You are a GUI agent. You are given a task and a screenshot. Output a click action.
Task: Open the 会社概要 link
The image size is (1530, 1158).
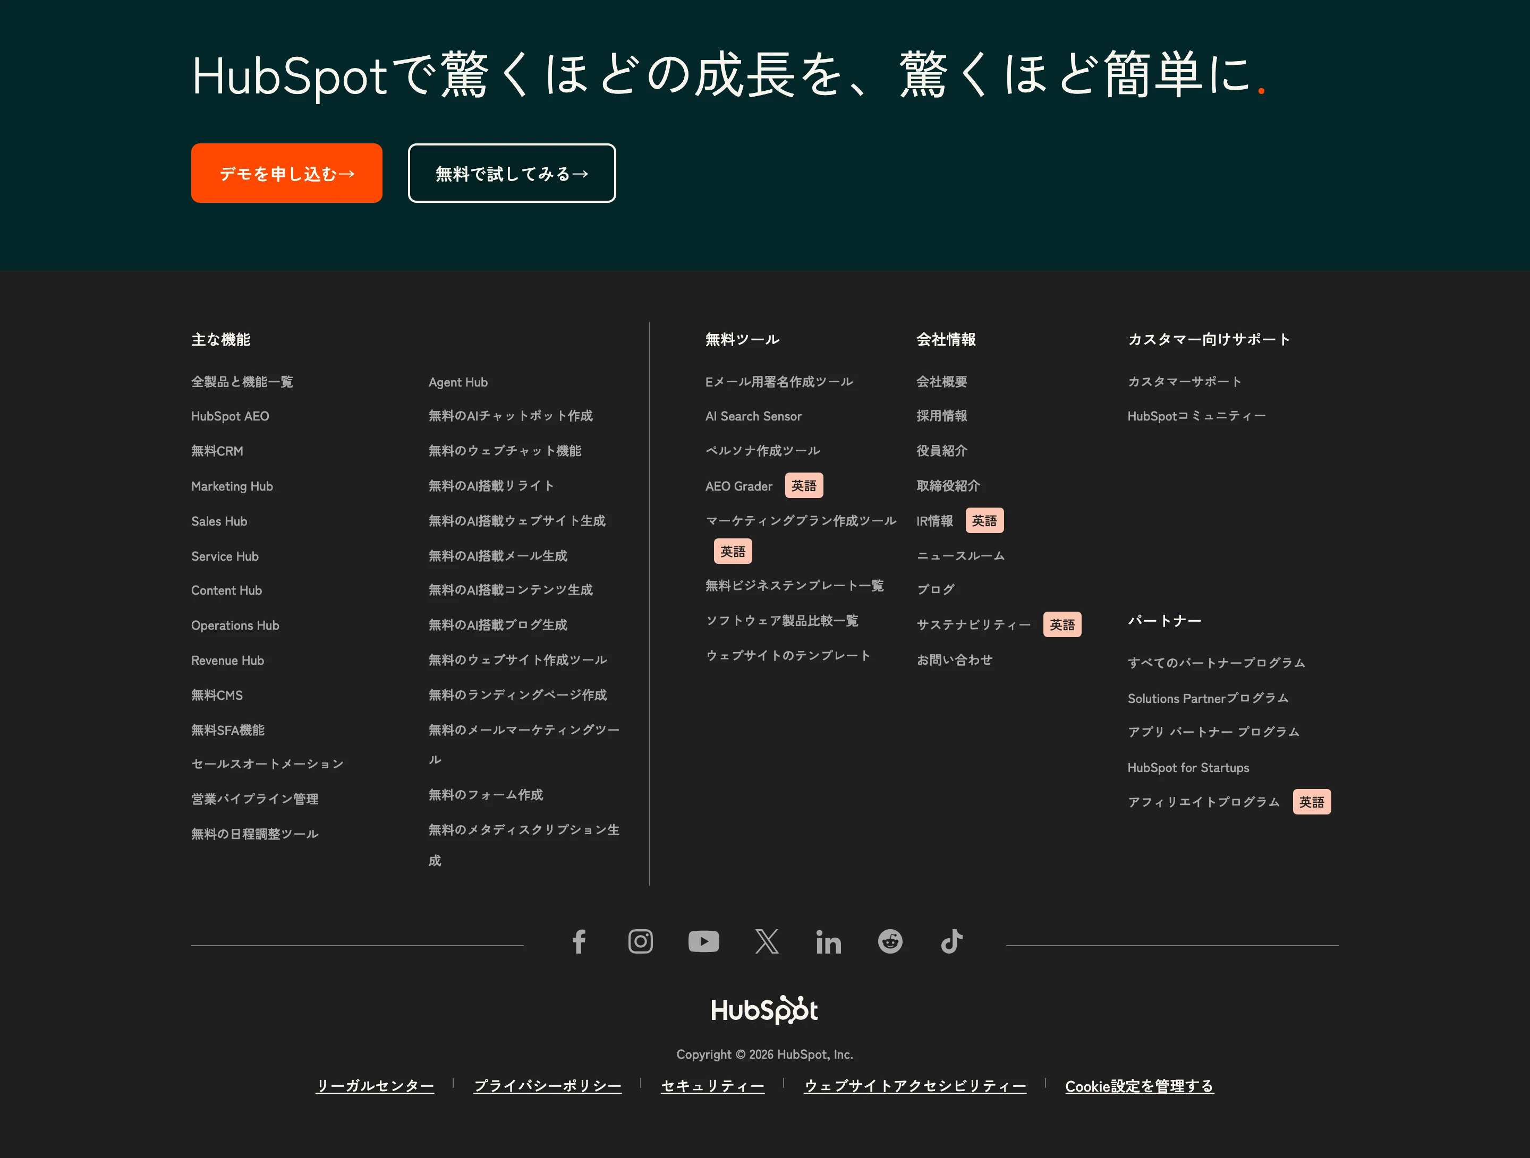pyautogui.click(x=942, y=382)
